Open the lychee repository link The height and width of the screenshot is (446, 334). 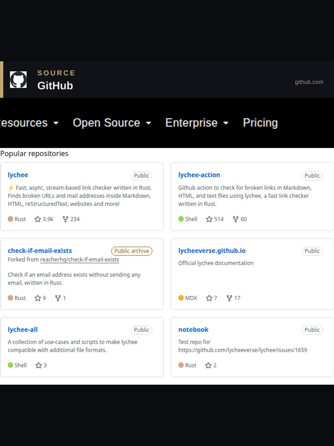(18, 175)
